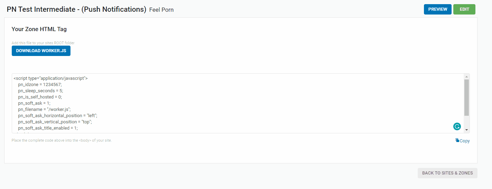Click the pn_is_self_hosted = 0 line
This screenshot has width=492, height=189.
(x=40, y=97)
